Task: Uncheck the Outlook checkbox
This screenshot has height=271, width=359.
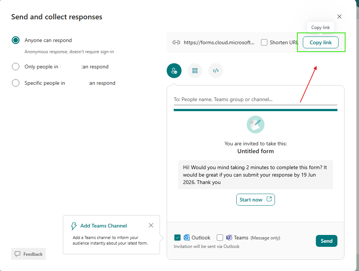Action: [177, 238]
